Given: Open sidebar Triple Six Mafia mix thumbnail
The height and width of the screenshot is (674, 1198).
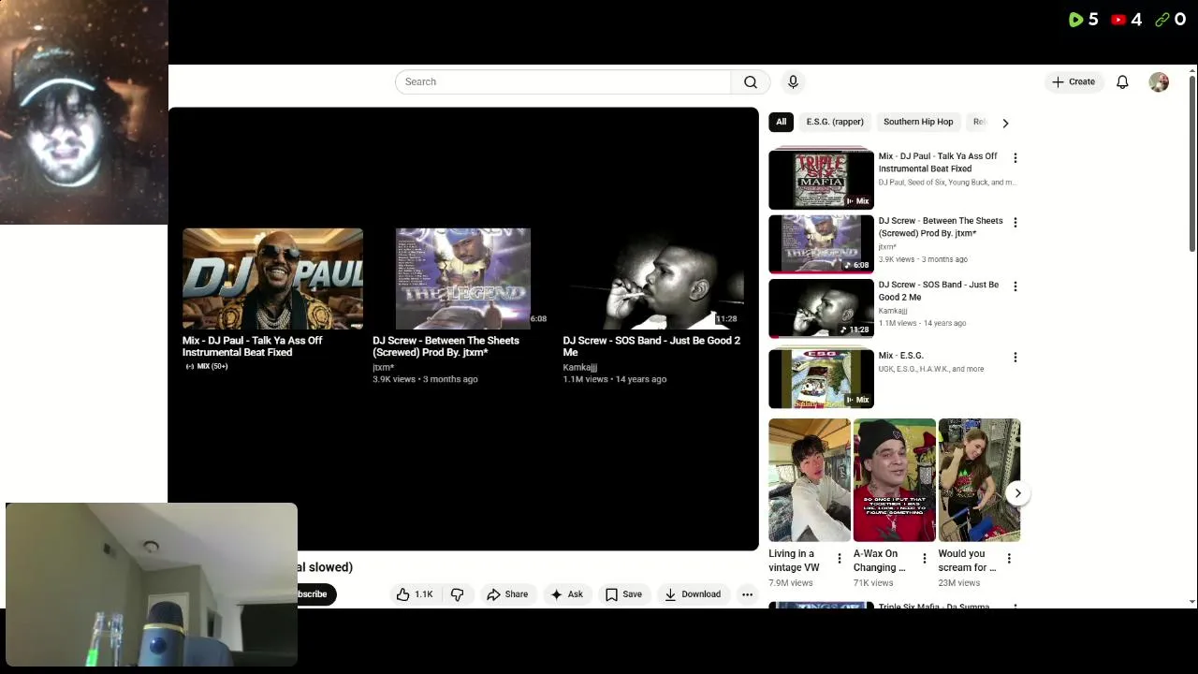Looking at the screenshot, I should (821, 179).
